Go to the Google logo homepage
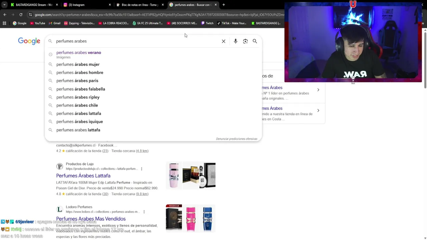 29,41
